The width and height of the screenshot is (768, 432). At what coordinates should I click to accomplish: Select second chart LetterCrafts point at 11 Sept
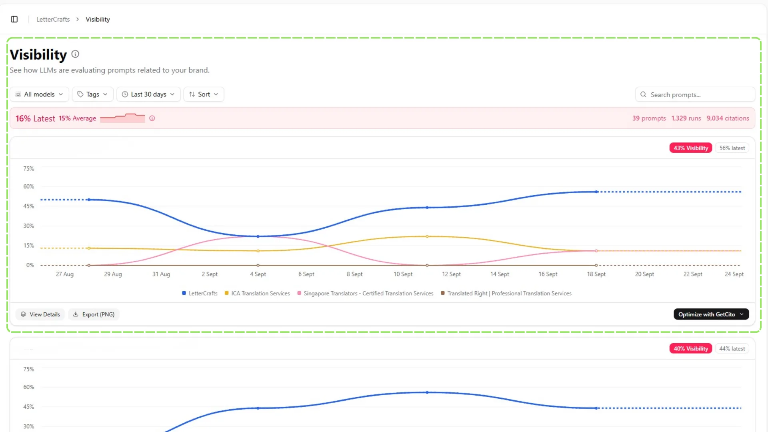427,392
